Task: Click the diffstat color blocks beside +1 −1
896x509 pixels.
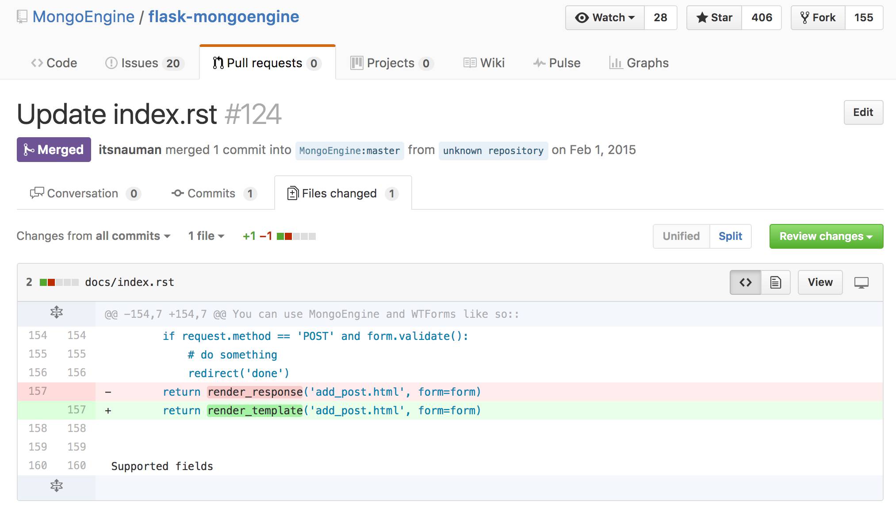Action: point(296,236)
